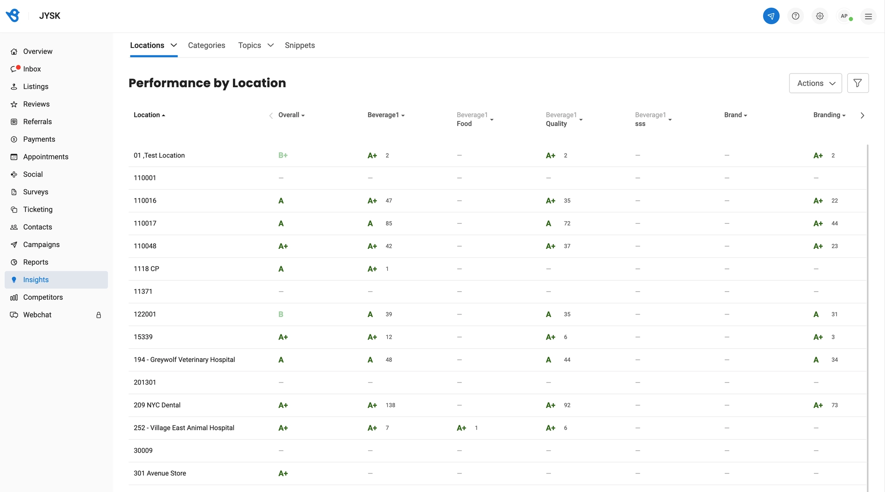The image size is (885, 492).
Task: Sort by the Overall column
Action: [291, 115]
